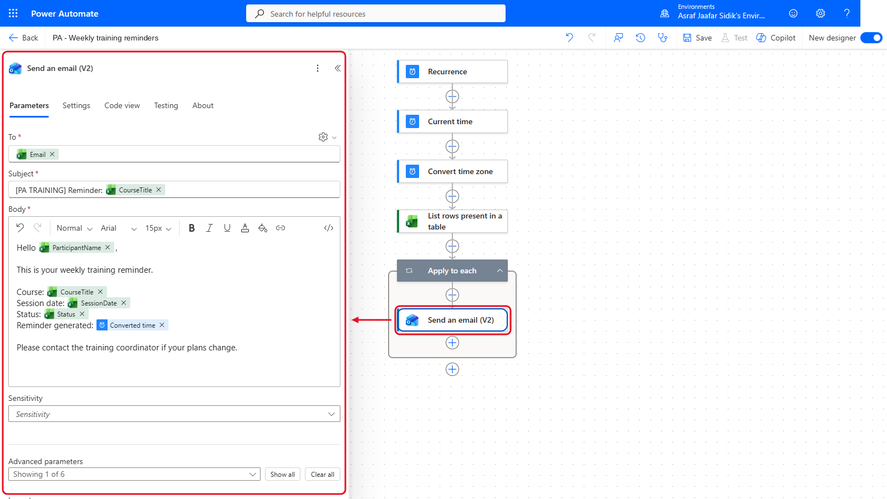Remove the Converted time token
This screenshot has height=499, width=887.
(x=162, y=325)
